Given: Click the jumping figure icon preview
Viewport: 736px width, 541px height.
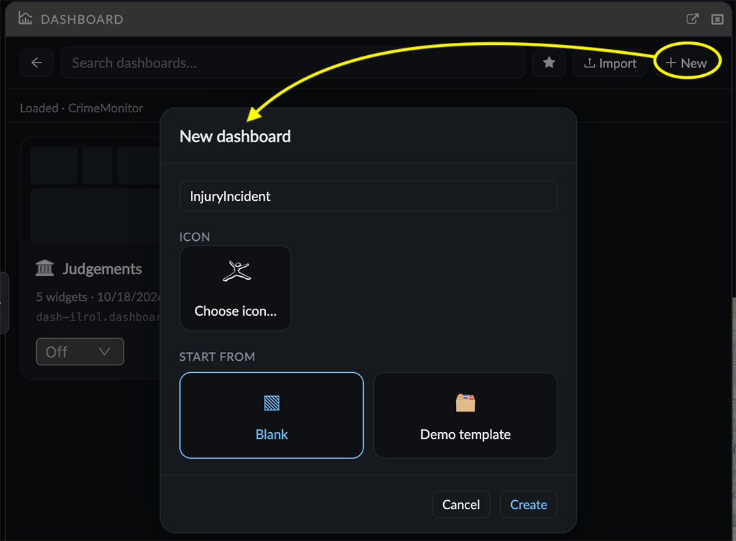Looking at the screenshot, I should click(236, 271).
